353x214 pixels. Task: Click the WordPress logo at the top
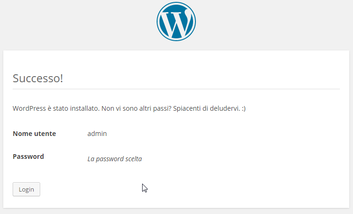pyautogui.click(x=176, y=21)
